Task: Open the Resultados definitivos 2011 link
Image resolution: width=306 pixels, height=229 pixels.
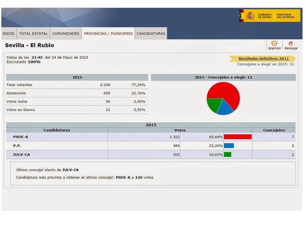Action: 263,59
